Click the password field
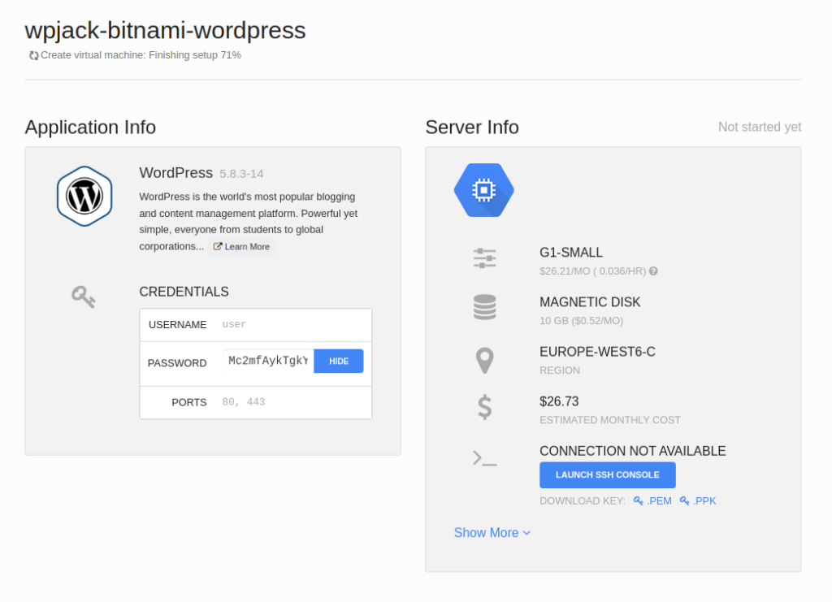This screenshot has height=602, width=832. (x=268, y=362)
